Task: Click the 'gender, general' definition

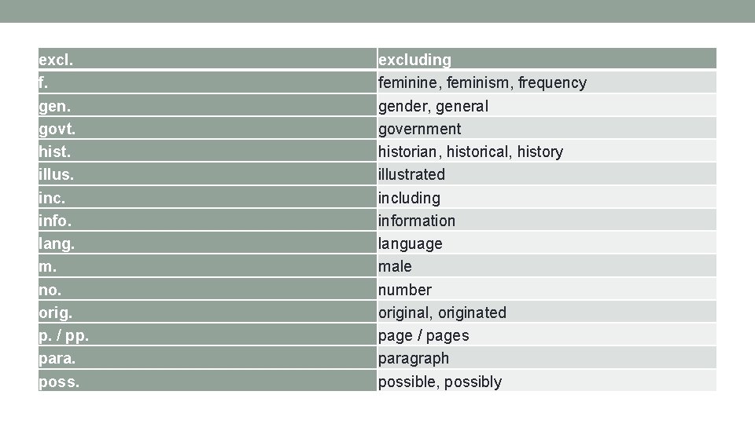Action: point(433,106)
